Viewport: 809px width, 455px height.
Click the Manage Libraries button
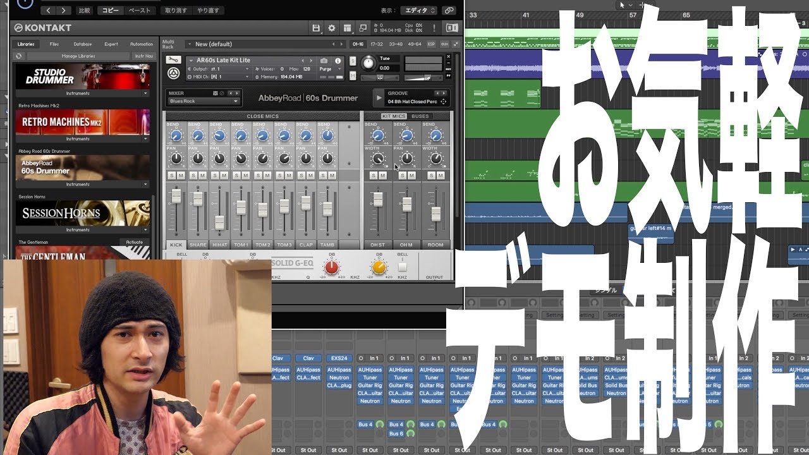78,56
